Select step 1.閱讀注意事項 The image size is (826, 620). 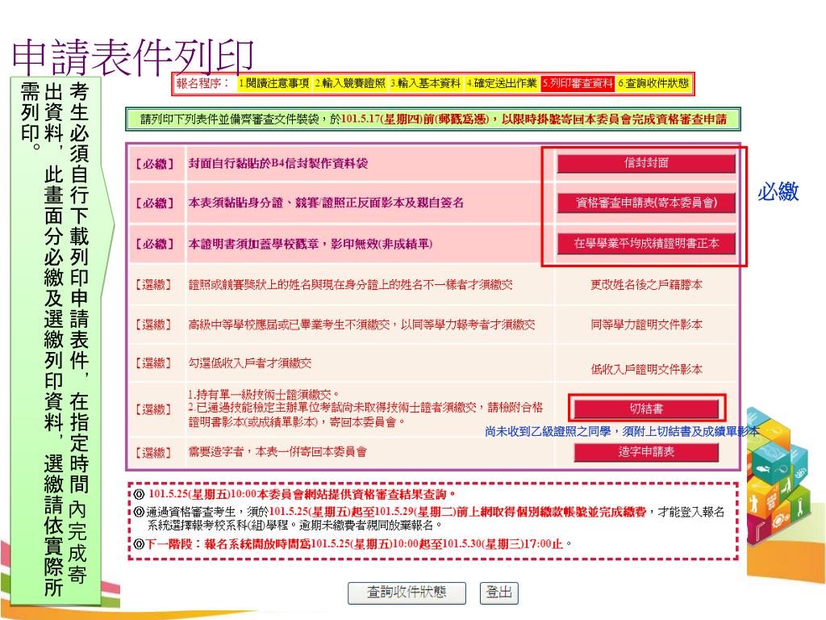click(x=273, y=83)
